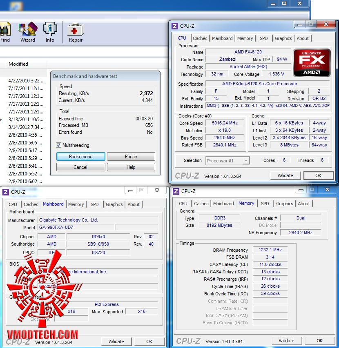Viewport: 339px width, 348px height.
Task: Switch to Caches tab in the top CPU-Z window
Action: click(200, 38)
